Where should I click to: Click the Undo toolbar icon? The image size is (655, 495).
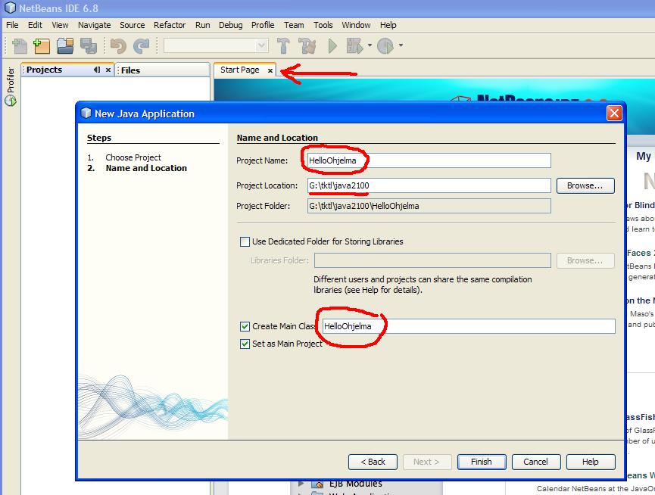coord(118,45)
